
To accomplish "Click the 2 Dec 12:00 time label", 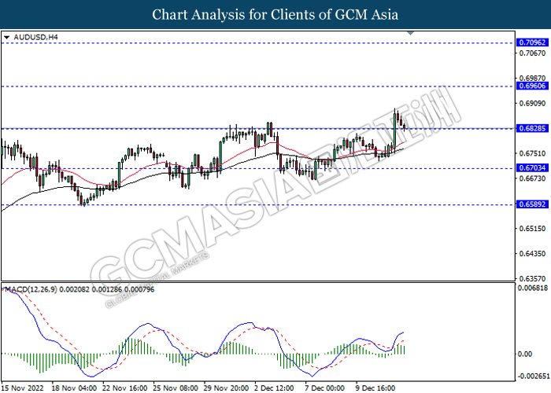I will tap(275, 388).
